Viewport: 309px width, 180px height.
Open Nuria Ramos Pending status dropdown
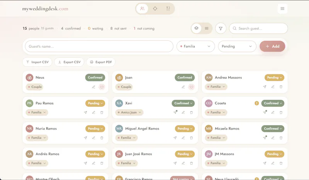(x=95, y=128)
